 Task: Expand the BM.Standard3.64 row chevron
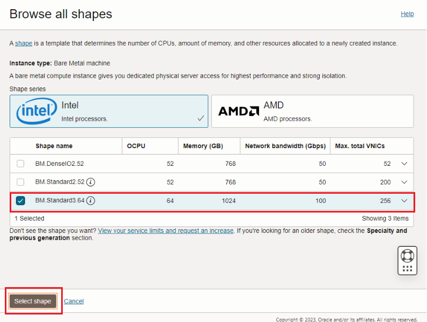[404, 201]
